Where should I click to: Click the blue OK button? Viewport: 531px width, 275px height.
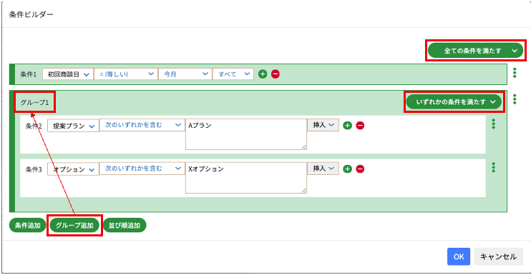(x=459, y=256)
